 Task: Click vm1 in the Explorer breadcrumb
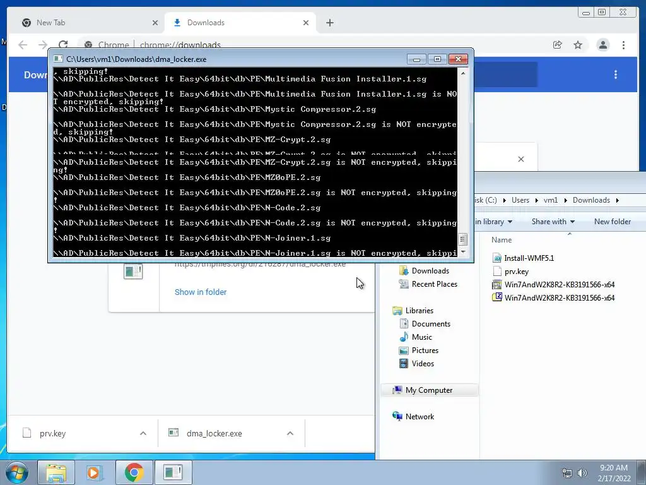(550, 200)
